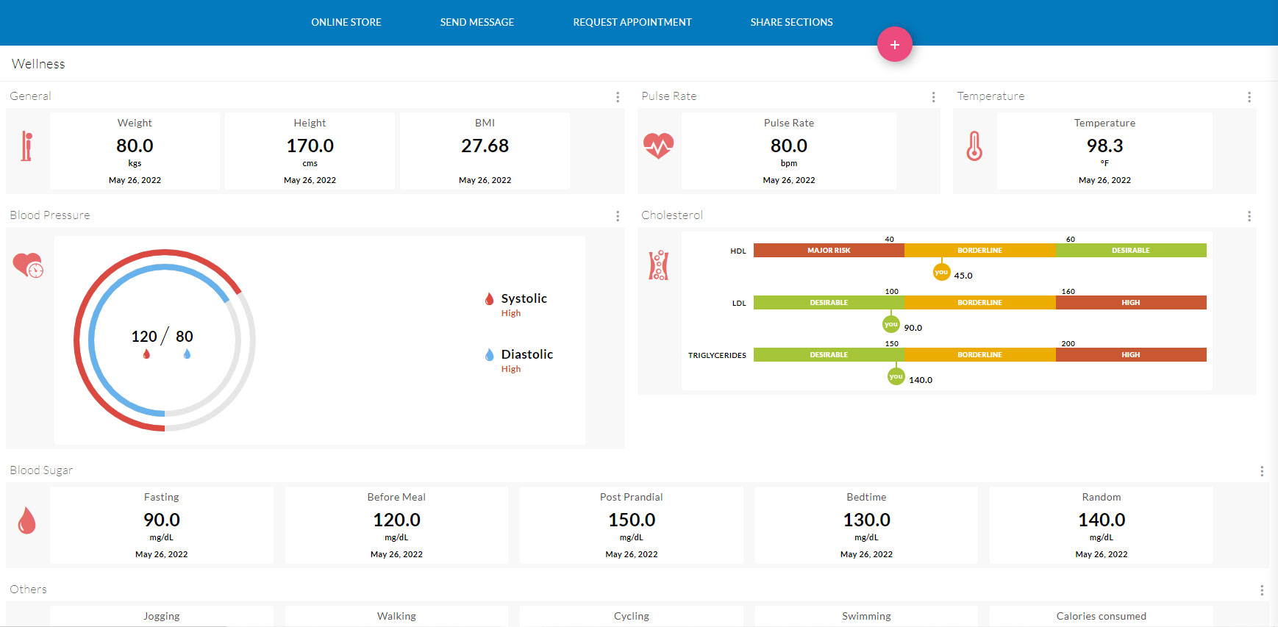Open the Pulse Rate three-dot menu
Screen dimensions: 1278x627
(933, 97)
